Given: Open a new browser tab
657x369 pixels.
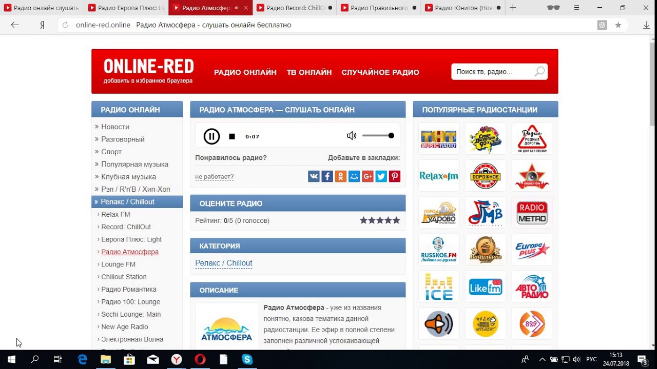Looking at the screenshot, I should click(513, 8).
